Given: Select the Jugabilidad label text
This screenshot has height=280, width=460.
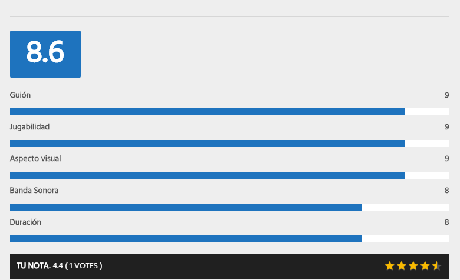Looking at the screenshot, I should point(29,127).
